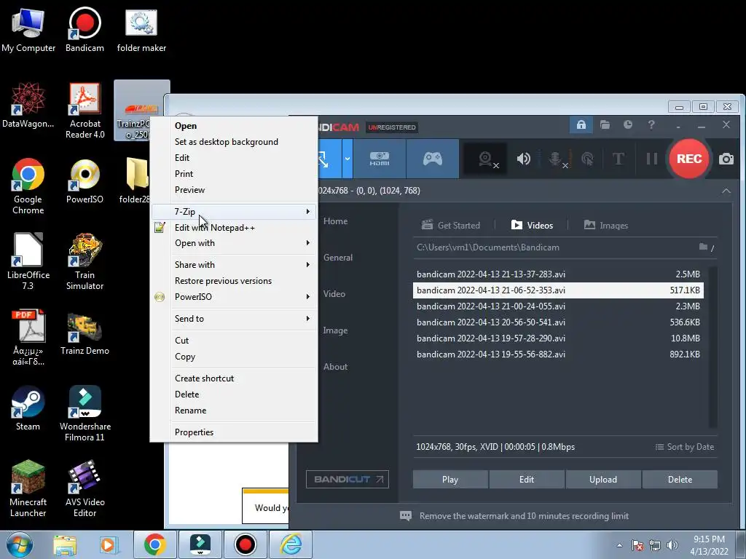Expand the PowerISO submenu
The width and height of the screenshot is (746, 559).
[234, 297]
